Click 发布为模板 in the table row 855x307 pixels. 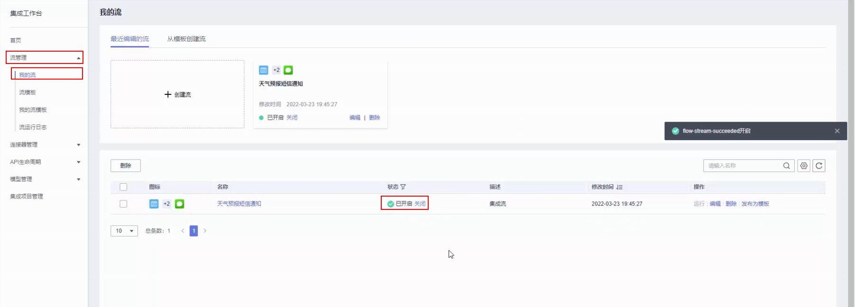point(755,204)
